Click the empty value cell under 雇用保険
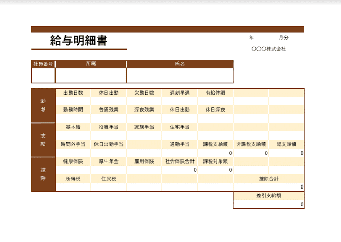Image resolution: width=341 pixels, height=242 pixels. click(144, 170)
